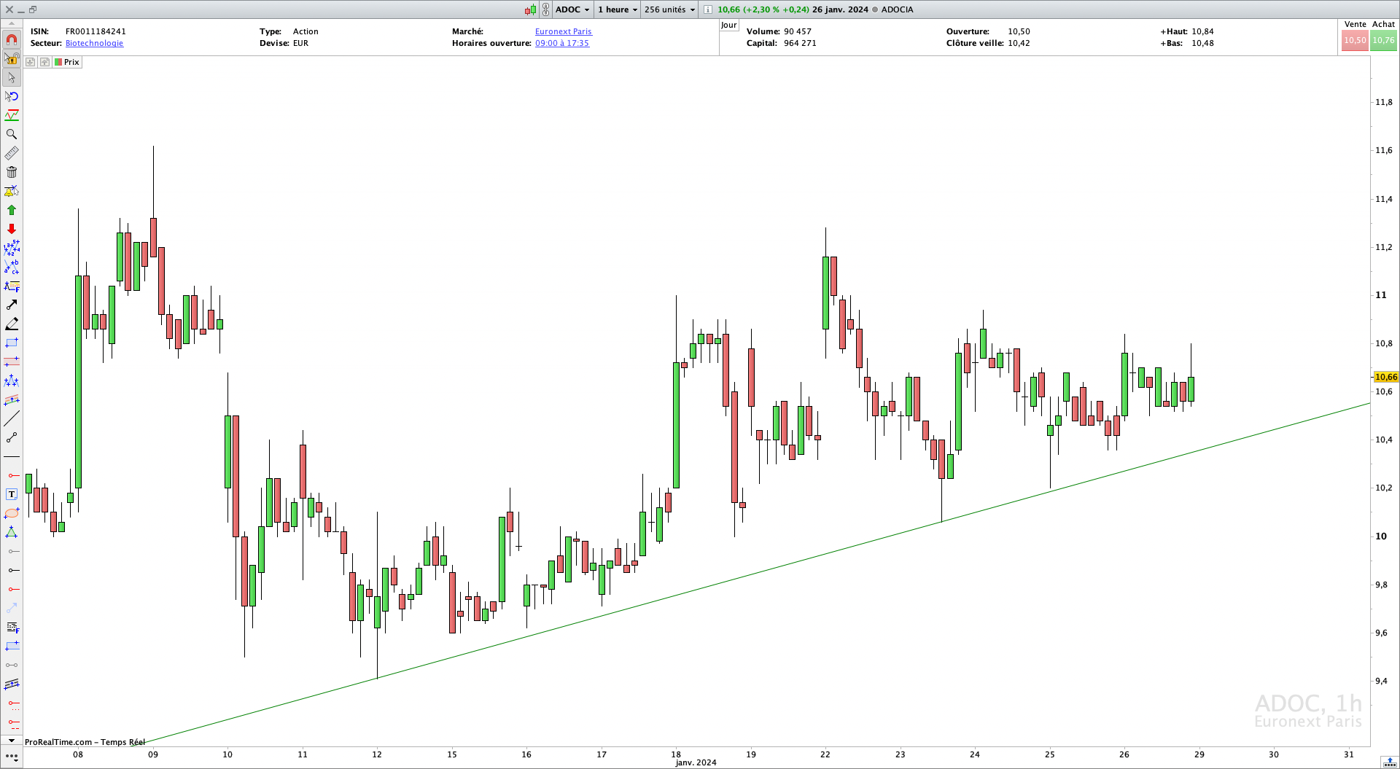
Task: Select the diagonal line drawing tool
Action: tap(12, 418)
